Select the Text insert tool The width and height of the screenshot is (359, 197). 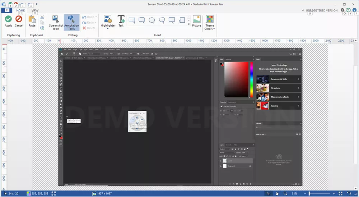[121, 21]
